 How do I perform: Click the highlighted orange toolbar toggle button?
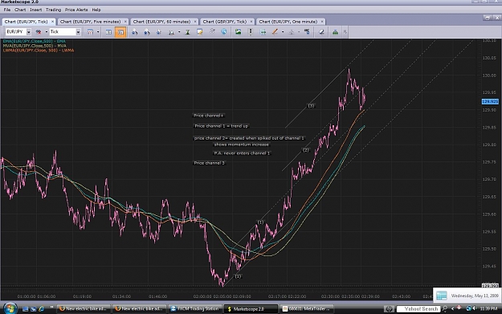coord(120,32)
